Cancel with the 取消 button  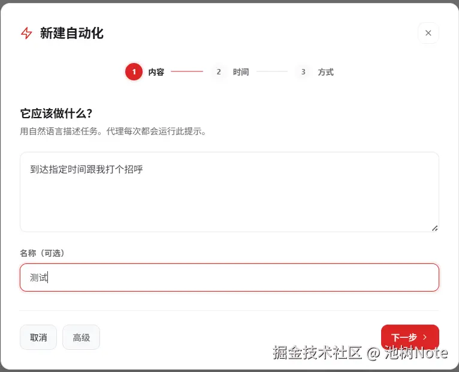pos(38,337)
